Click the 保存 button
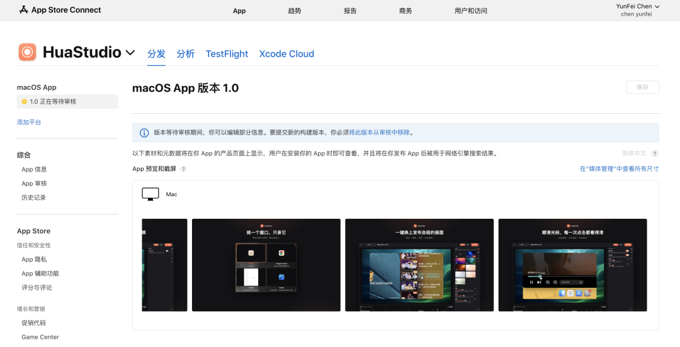Image resolution: width=680 pixels, height=347 pixels. pyautogui.click(x=642, y=87)
